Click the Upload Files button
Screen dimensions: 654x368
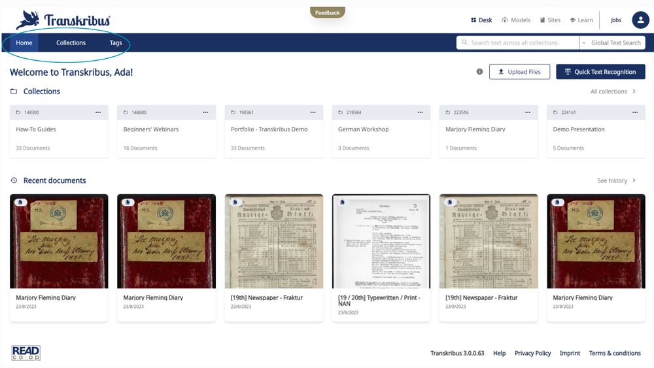[519, 72]
